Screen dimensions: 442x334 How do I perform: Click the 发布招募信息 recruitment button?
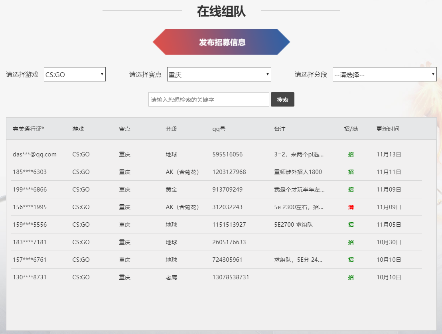point(221,41)
